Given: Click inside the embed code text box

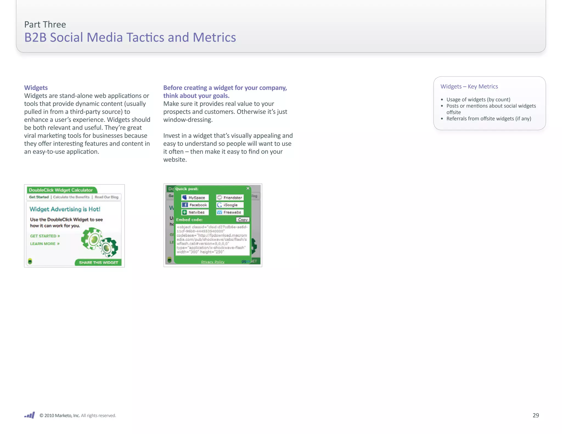Looking at the screenshot, I should click(212, 239).
